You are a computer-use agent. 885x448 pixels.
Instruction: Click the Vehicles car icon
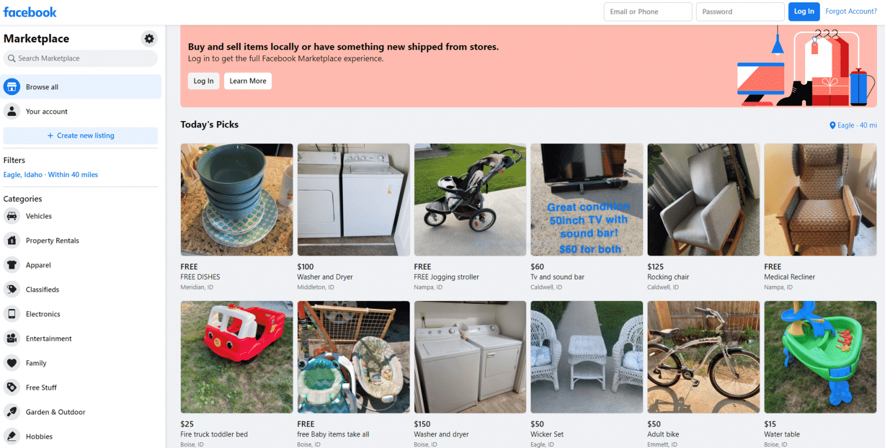click(x=12, y=216)
